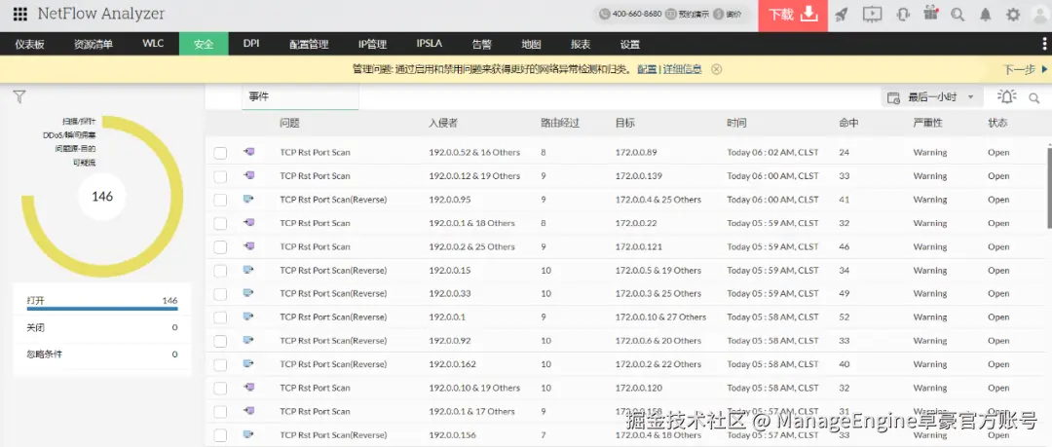This screenshot has width=1052, height=447.
Task: Open the IPSLA menu
Action: (x=430, y=44)
